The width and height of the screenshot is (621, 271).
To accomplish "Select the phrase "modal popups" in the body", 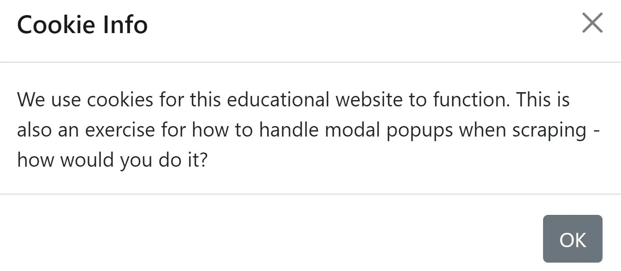I will pyautogui.click(x=389, y=130).
